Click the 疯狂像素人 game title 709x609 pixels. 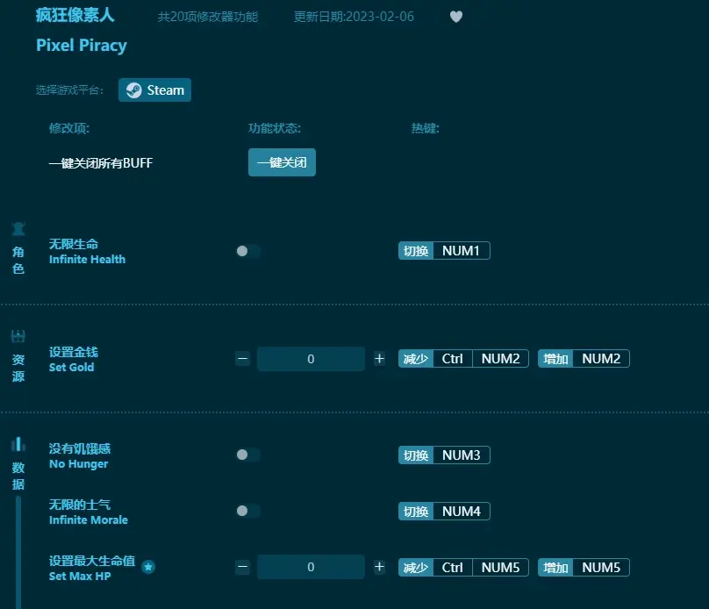75,16
